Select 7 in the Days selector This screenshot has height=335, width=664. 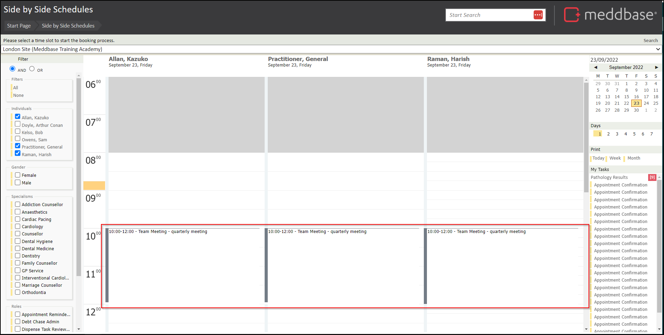[x=651, y=134]
